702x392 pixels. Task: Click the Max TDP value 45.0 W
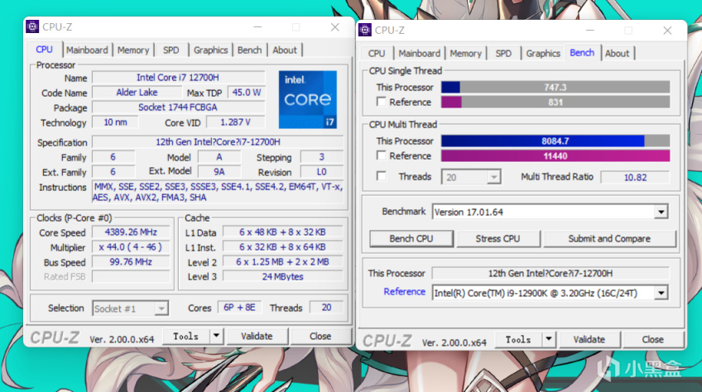tap(246, 93)
